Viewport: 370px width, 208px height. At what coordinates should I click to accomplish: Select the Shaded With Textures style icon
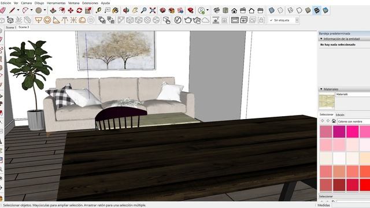(x=317, y=10)
